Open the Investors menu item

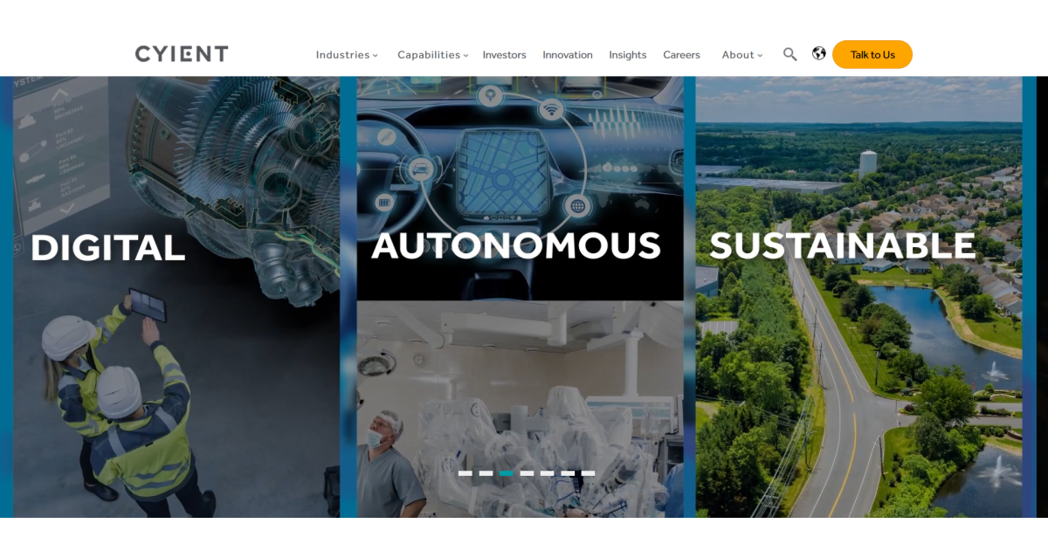505,54
